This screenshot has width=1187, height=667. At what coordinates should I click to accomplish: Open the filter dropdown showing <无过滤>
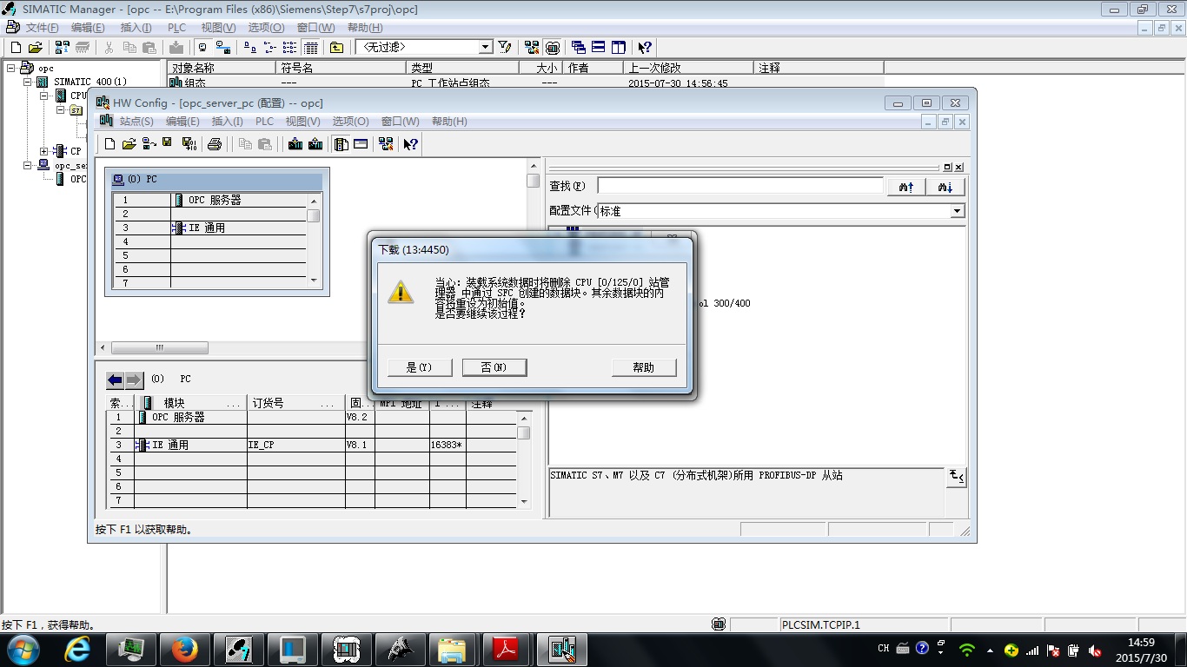pos(486,47)
